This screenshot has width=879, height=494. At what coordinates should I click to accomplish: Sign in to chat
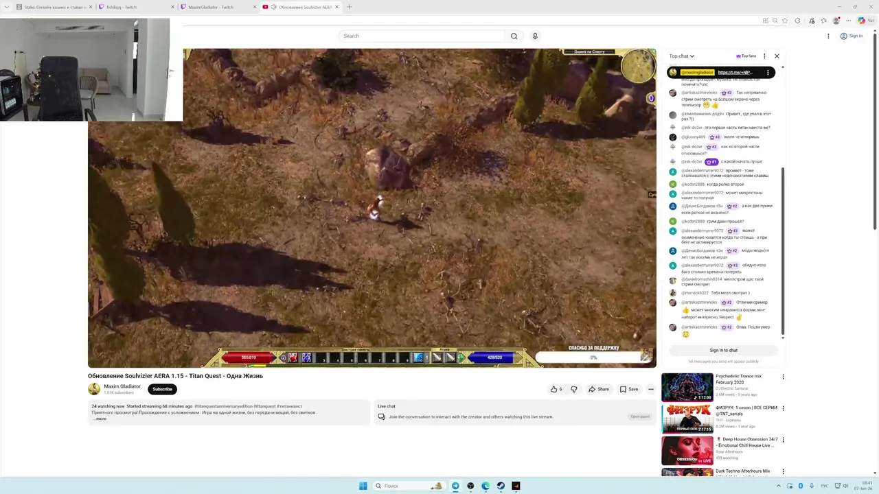point(724,351)
